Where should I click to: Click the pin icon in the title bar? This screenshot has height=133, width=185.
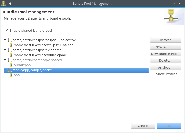pos(10,4)
